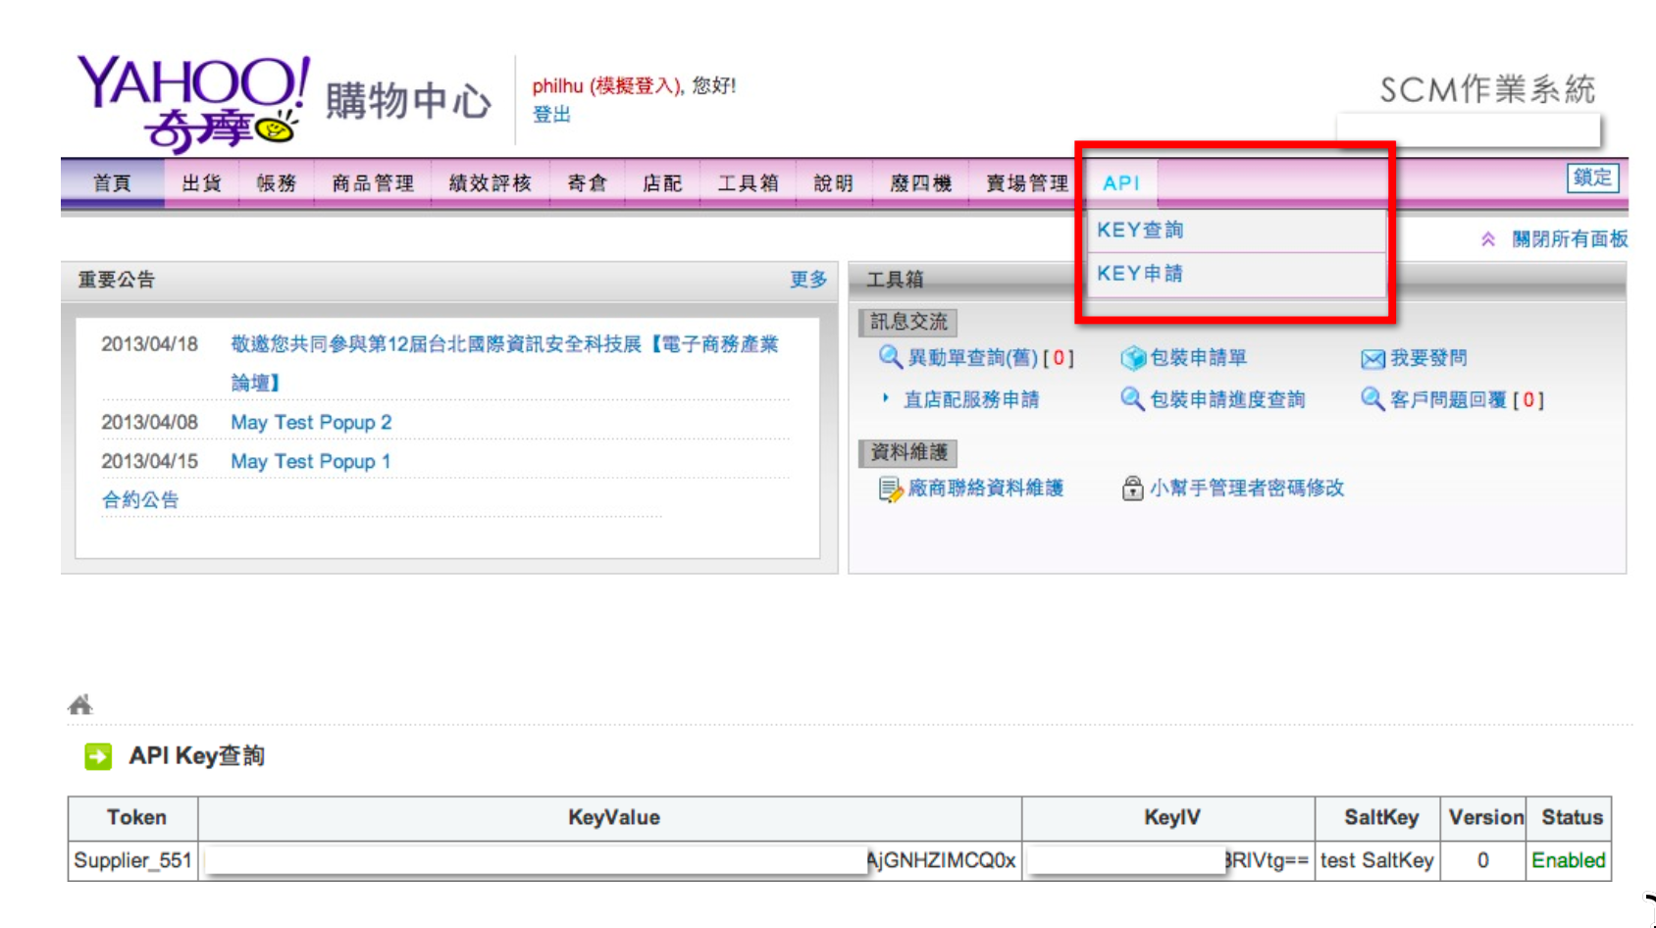Click the search field under SCM作業系統
The width and height of the screenshot is (1656, 928).
pyautogui.click(x=1468, y=129)
